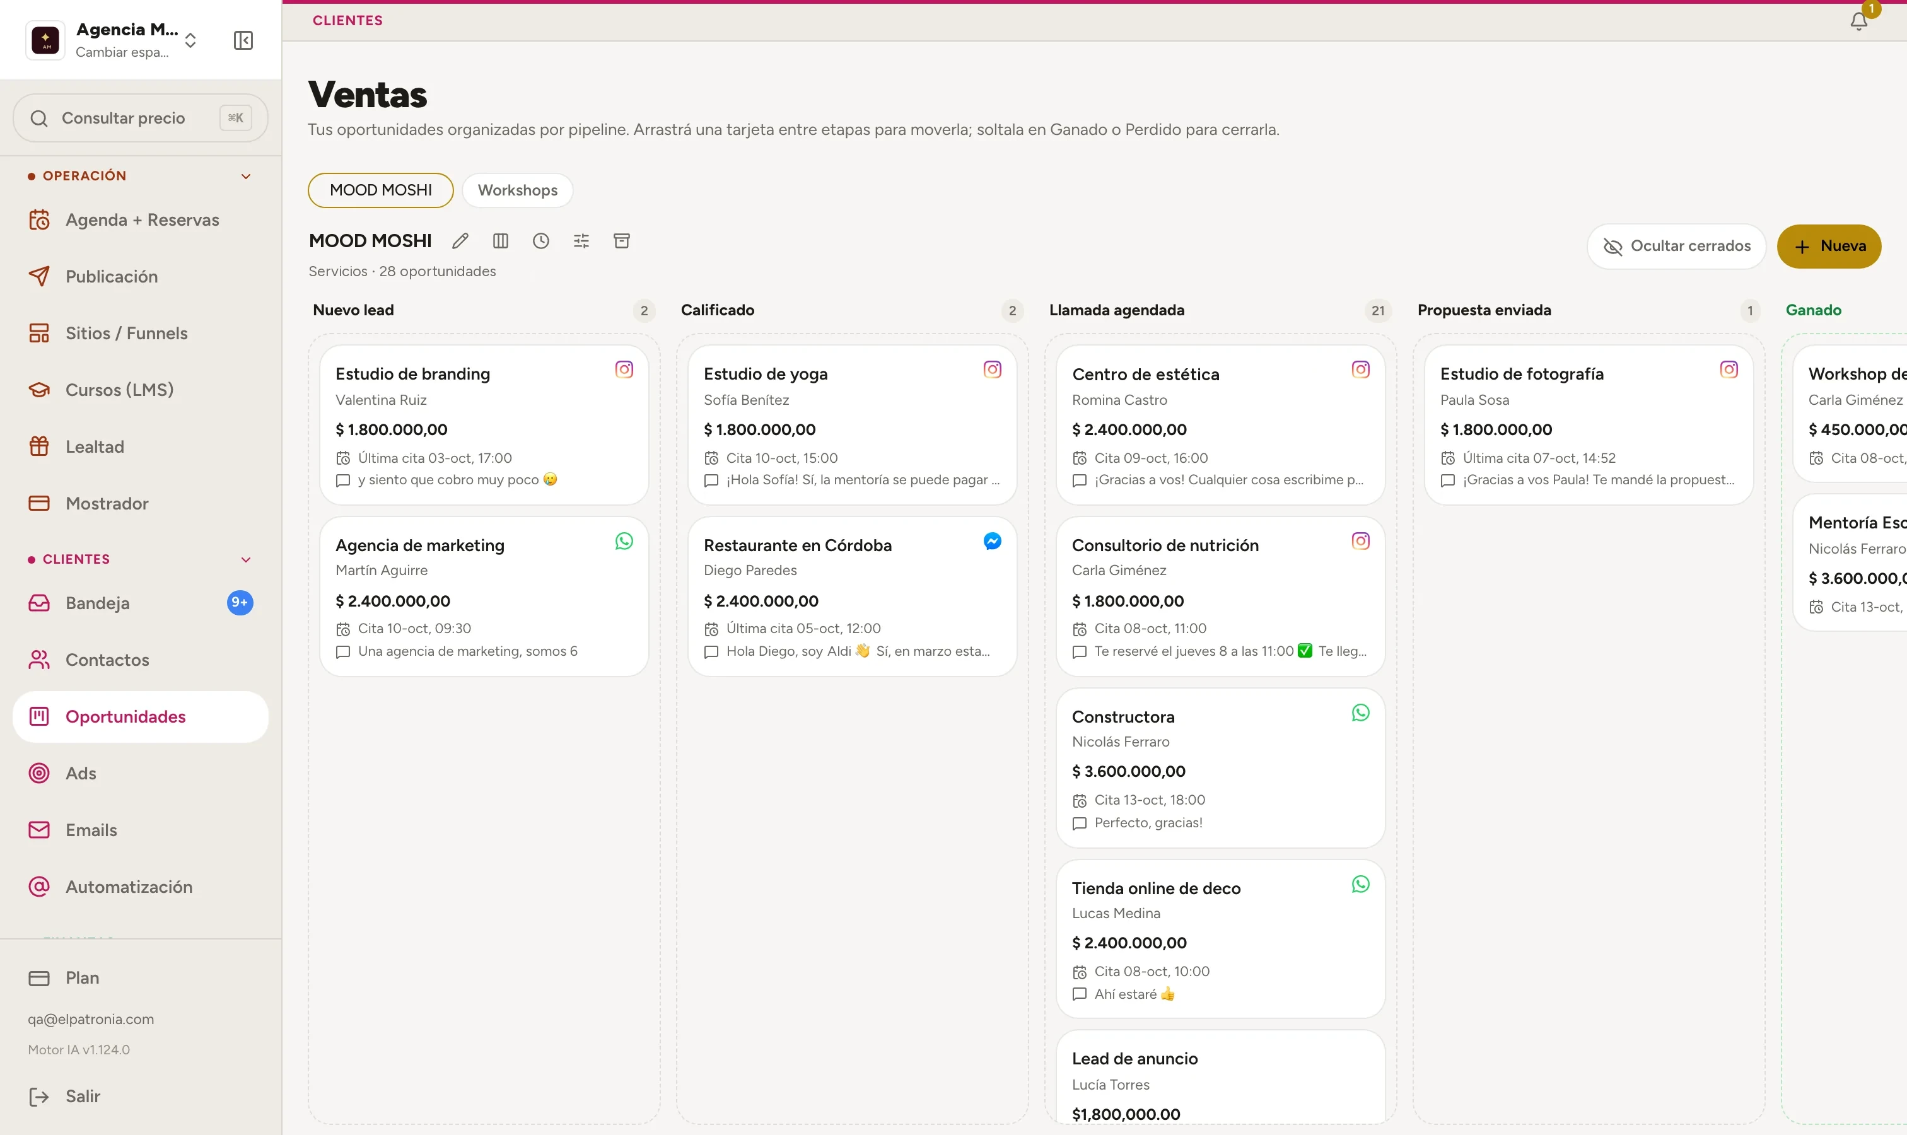Collapse the OPERACIÓN section chevron

click(245, 176)
